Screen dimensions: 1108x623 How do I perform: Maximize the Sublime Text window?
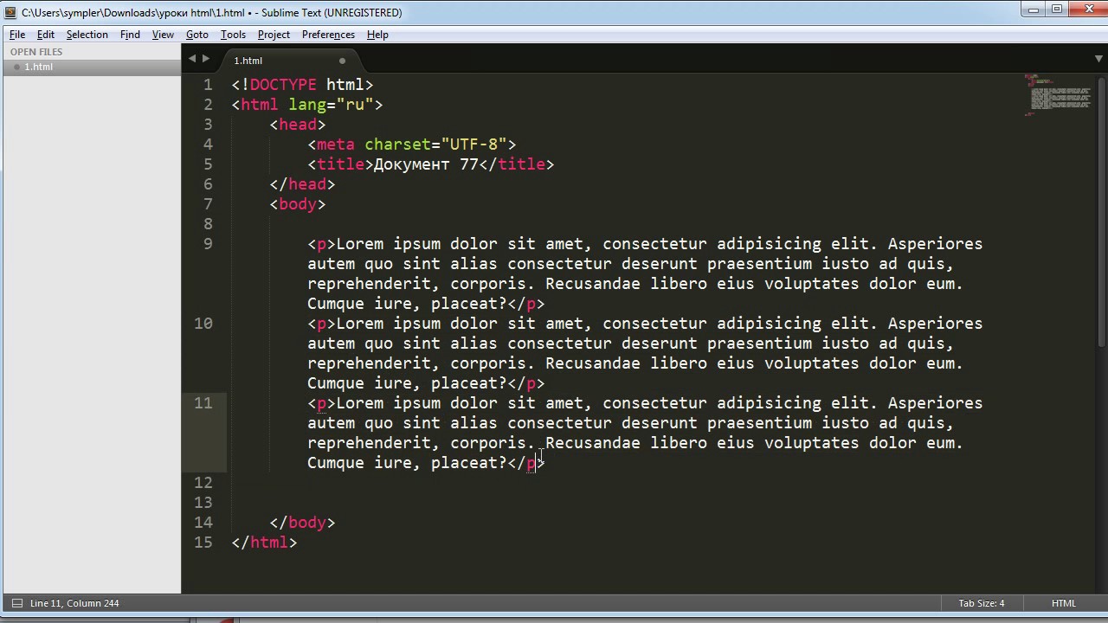1056,10
